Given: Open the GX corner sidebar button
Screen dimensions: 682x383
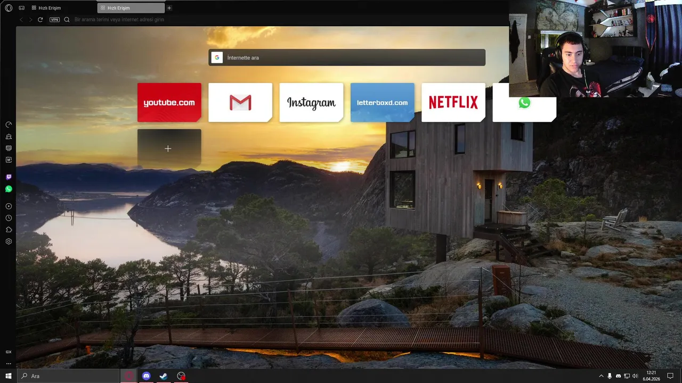Looking at the screenshot, I should [x=9, y=352].
